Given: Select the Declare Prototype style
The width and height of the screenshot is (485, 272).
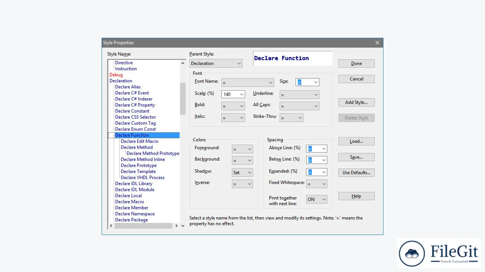Looking at the screenshot, I should click(x=139, y=165).
